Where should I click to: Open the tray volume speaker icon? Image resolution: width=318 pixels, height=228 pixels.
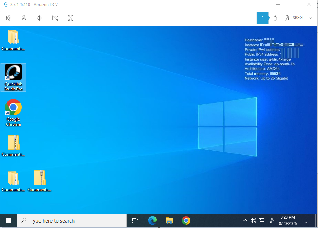point(253,220)
